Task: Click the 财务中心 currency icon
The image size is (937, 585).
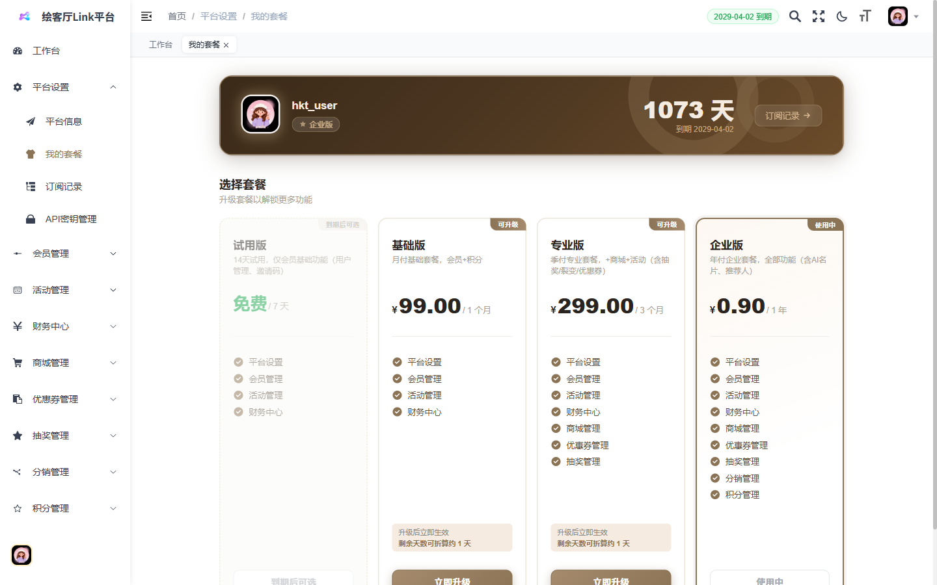Action: tap(17, 326)
